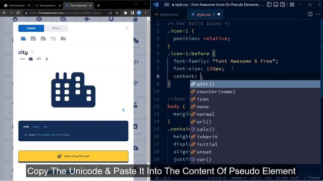Screen dimensions: 323x181
Task: Open the browser profile avatar
Action: point(139,13)
